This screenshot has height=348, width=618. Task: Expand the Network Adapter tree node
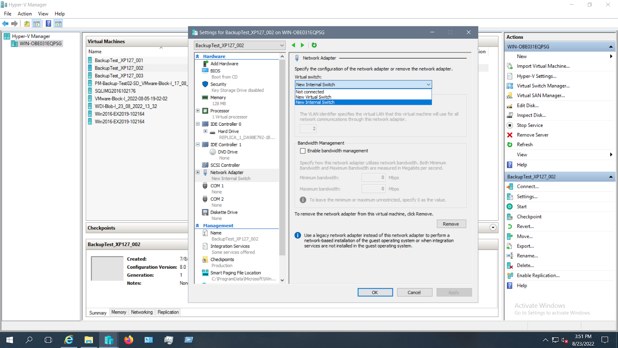click(x=198, y=172)
